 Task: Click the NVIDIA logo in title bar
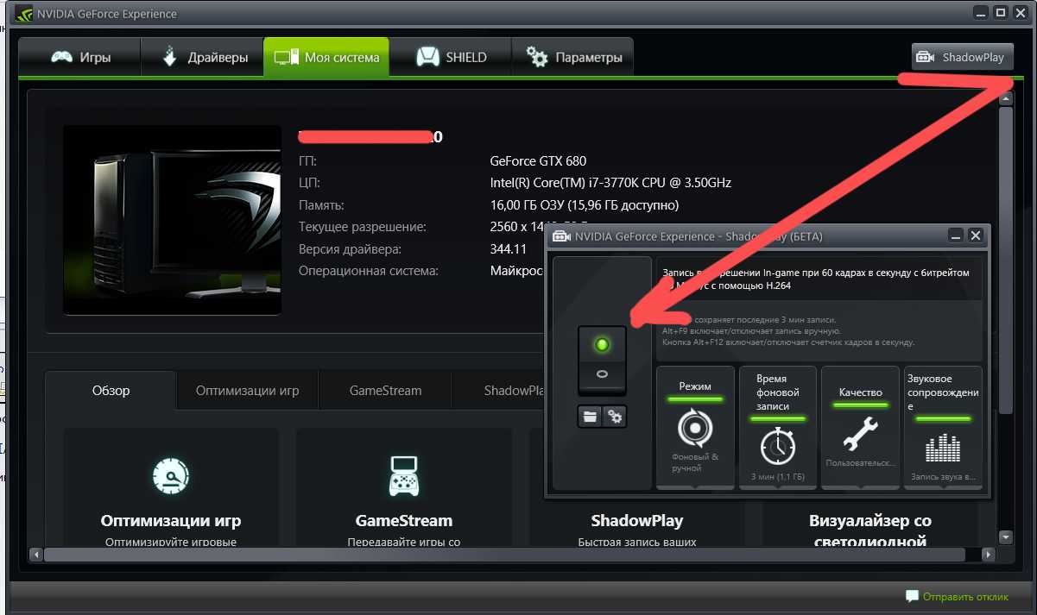click(24, 14)
